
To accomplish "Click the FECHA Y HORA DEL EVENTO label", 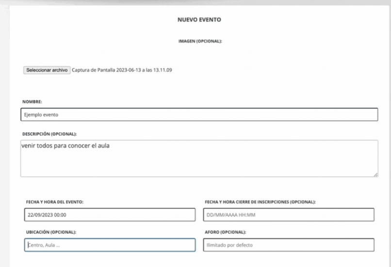I will 55,202.
